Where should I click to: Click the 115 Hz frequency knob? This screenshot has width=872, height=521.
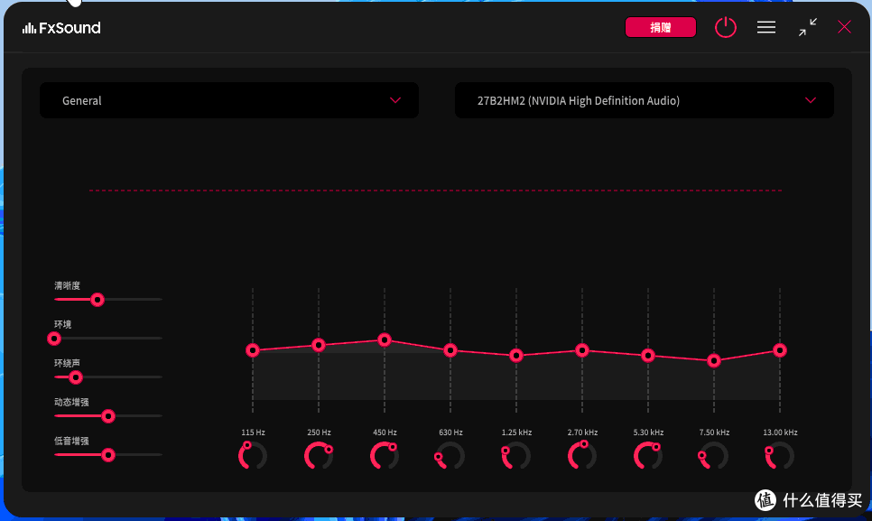253,456
